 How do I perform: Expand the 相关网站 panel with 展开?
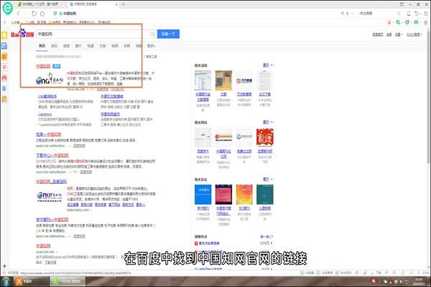pos(268,122)
